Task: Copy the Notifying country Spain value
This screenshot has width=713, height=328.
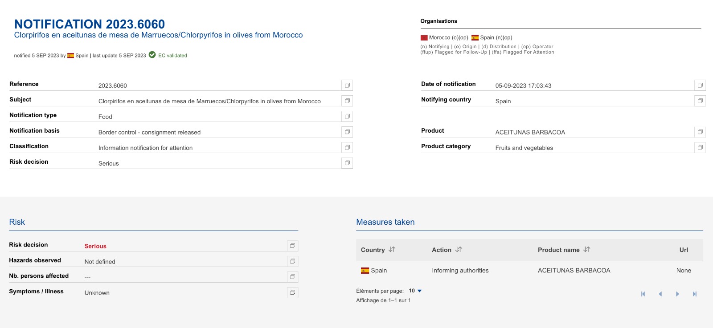Action: pos(700,101)
